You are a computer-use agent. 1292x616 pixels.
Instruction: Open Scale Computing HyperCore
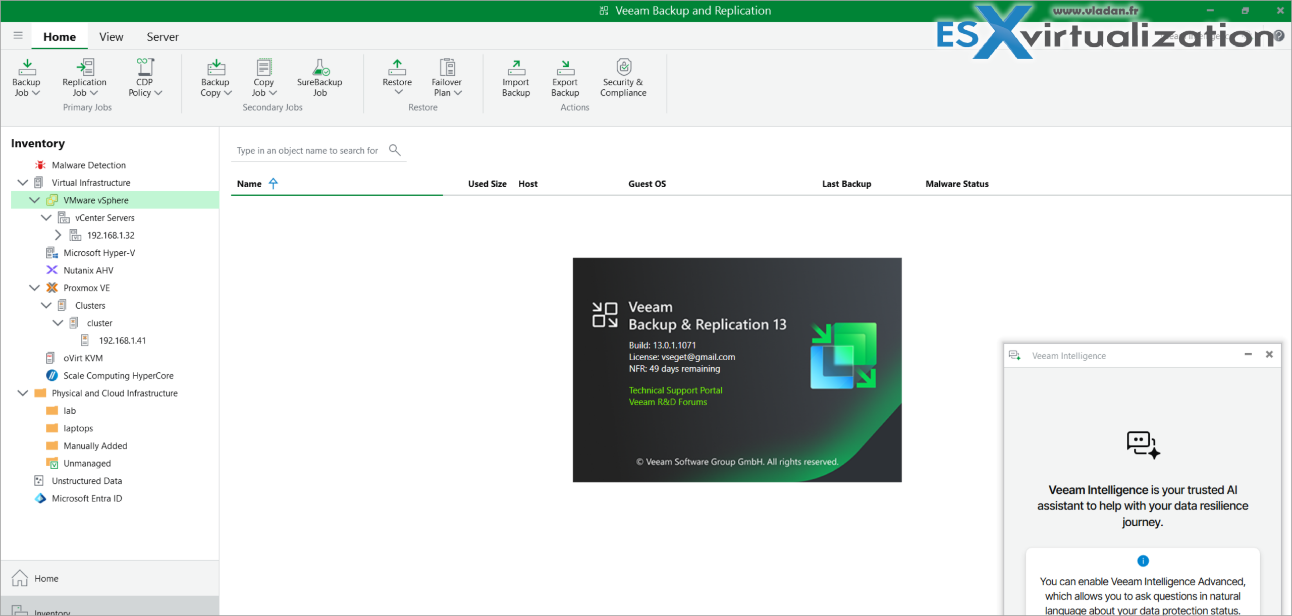tap(118, 375)
